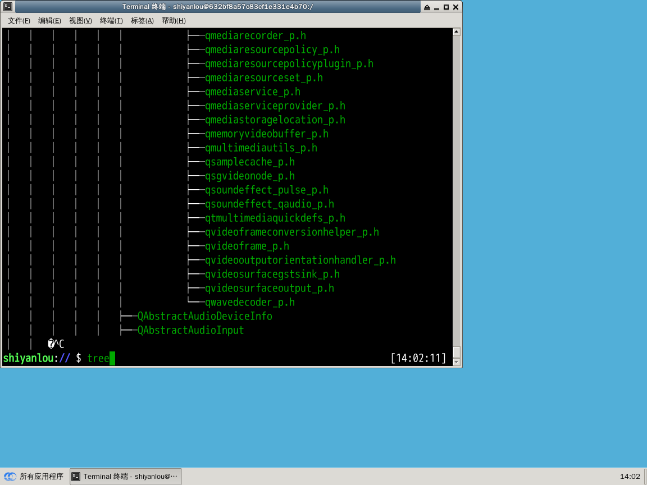Open the 终端(T) menu

point(111,20)
